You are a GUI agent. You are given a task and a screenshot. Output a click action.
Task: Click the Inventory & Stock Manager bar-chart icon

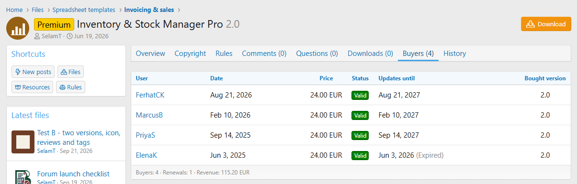pos(18,29)
